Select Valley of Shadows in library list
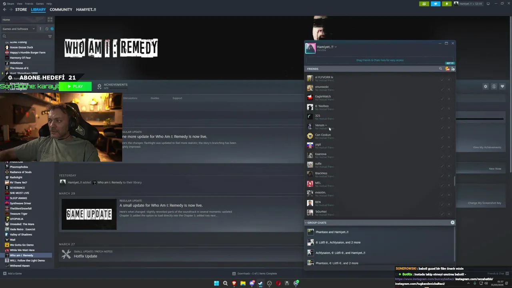Viewport: 512px width, 288px height. (x=21, y=234)
